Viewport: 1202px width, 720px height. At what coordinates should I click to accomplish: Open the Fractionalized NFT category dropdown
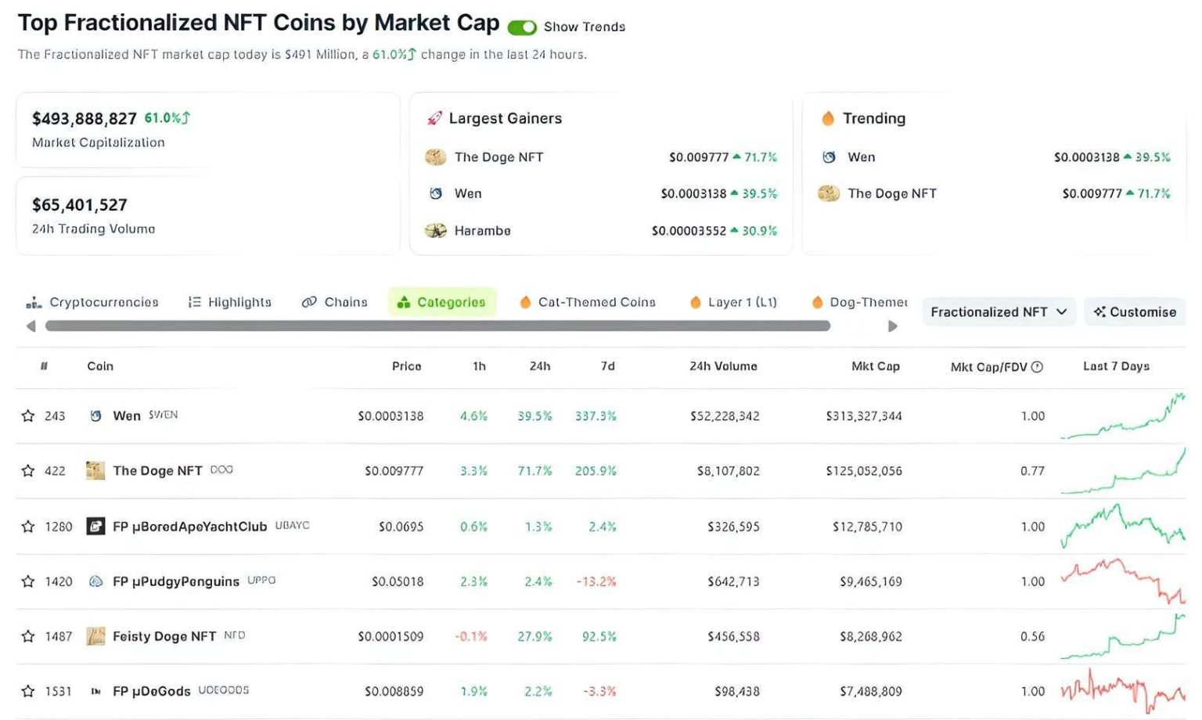tap(999, 311)
